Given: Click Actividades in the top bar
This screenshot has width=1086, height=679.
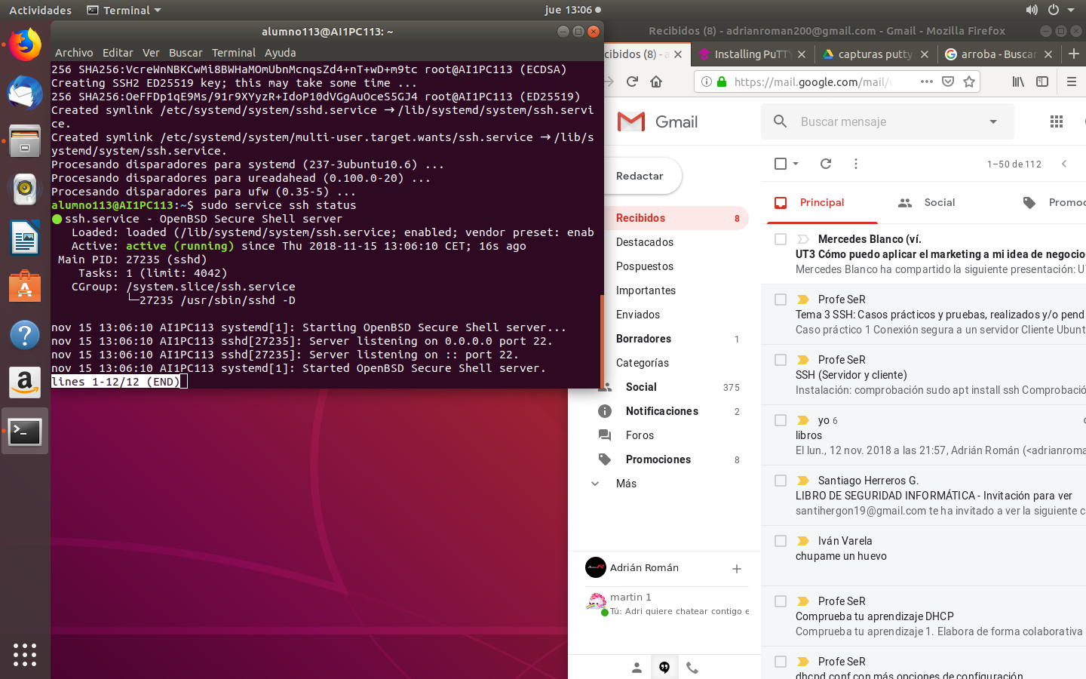Looking at the screenshot, I should coord(41,10).
